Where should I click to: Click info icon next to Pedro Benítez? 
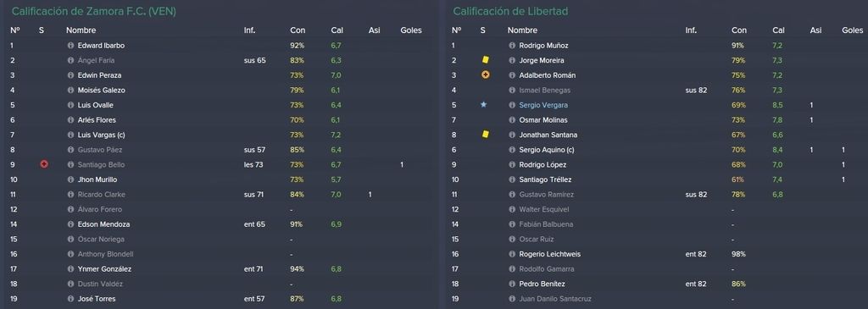512,284
